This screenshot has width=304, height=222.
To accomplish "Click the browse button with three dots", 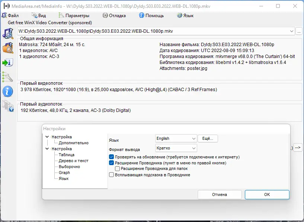I will point(299,31).
